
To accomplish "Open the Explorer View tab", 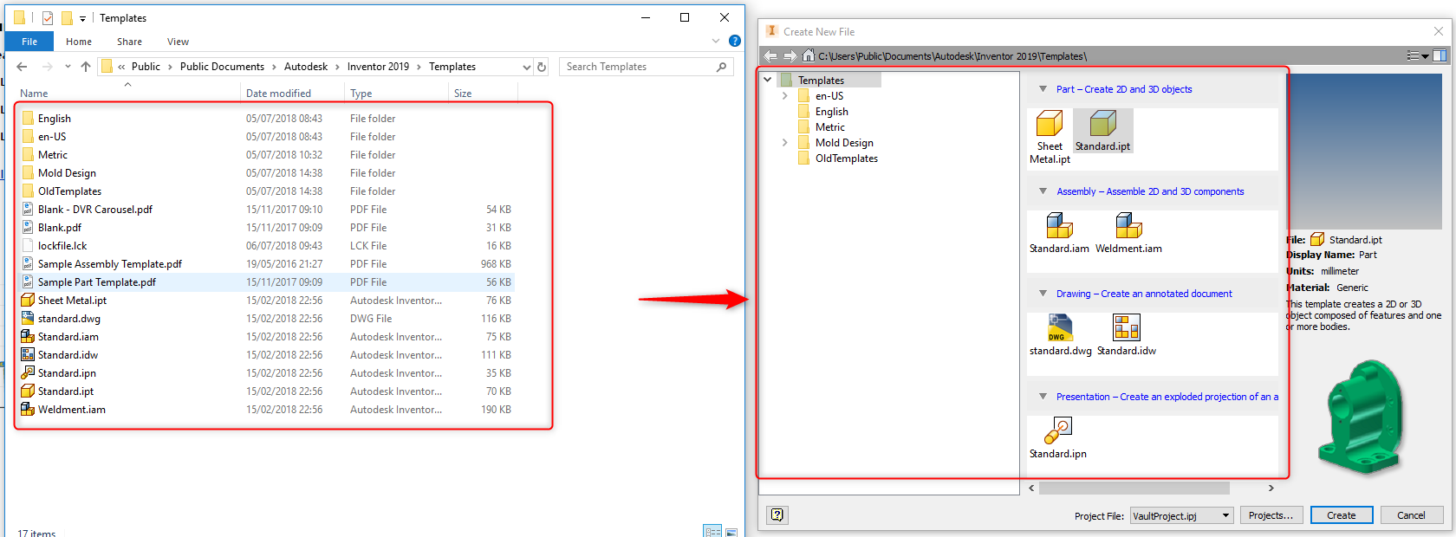I will [x=178, y=42].
